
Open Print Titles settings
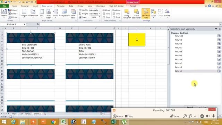point(73,14)
